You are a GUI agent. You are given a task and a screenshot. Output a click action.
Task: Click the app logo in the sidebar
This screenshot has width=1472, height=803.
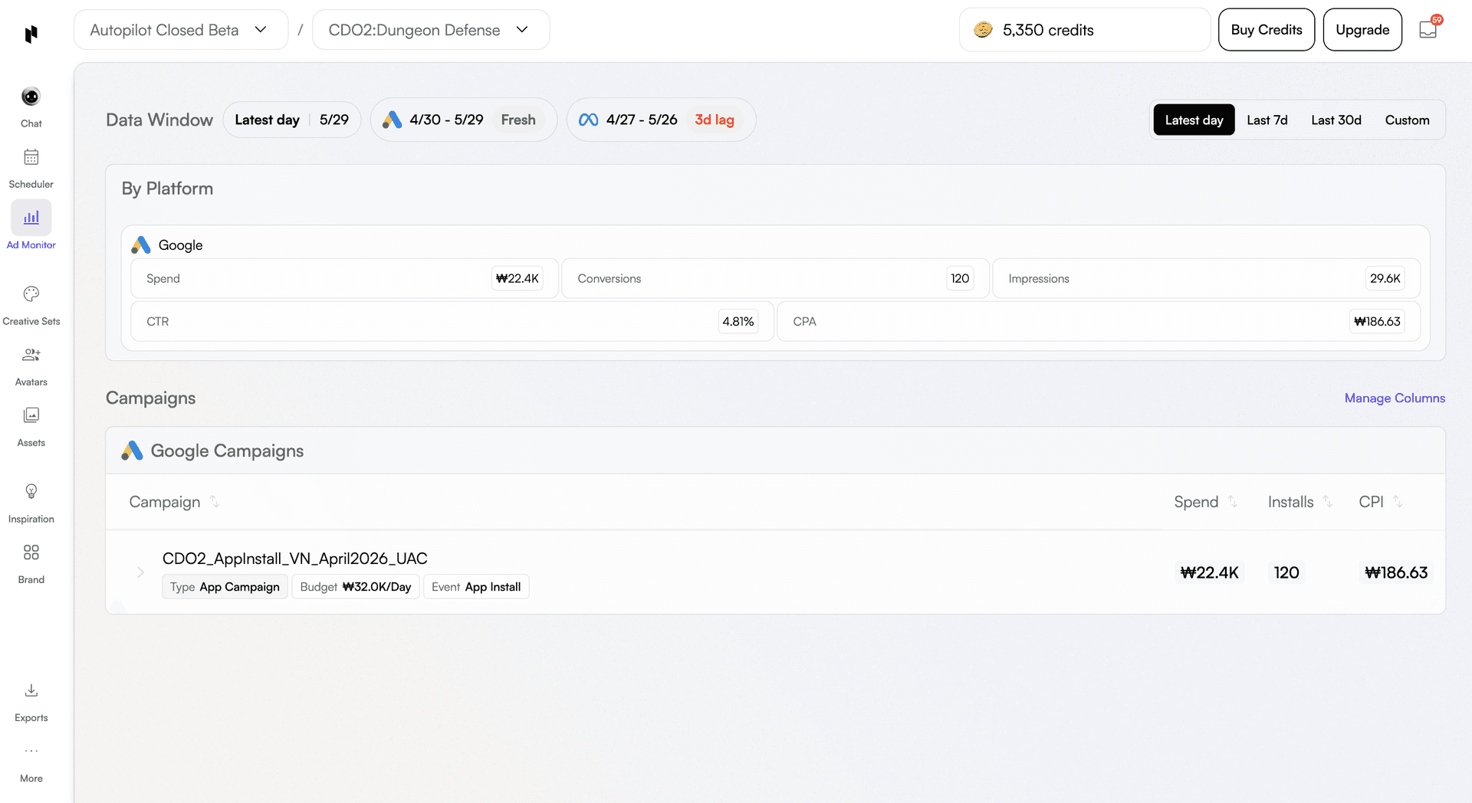[31, 34]
